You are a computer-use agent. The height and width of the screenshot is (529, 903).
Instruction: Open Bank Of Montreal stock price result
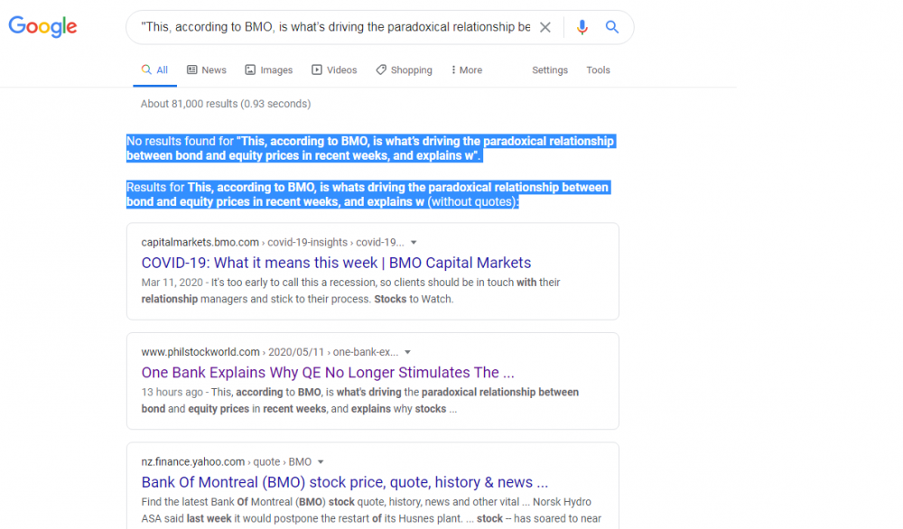coord(345,482)
